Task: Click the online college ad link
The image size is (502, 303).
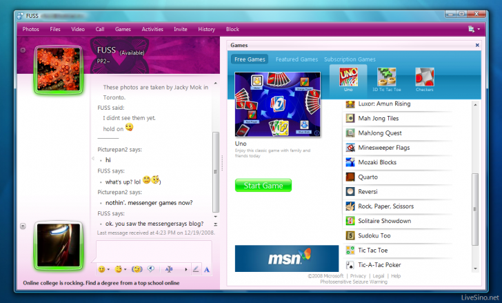Action: [x=101, y=283]
